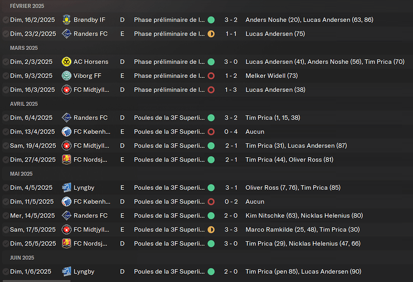
Task: Click the Viborg FF club badge
Action: tap(66, 76)
